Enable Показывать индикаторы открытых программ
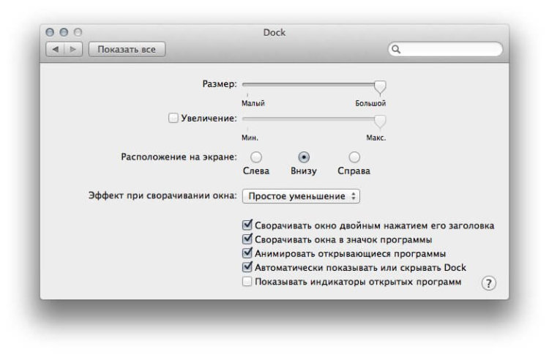Viewport: 549px width, 355px height. click(x=247, y=282)
